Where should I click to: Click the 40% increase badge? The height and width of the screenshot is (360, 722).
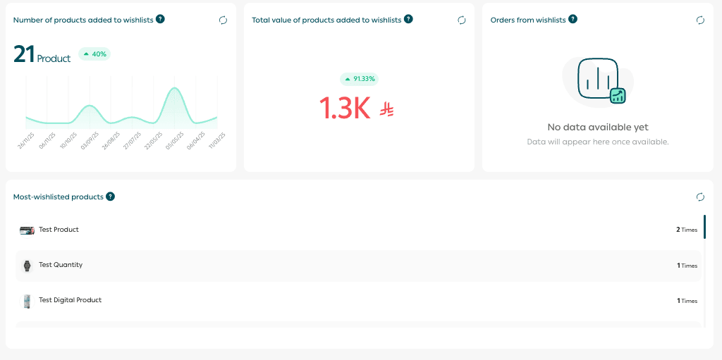click(x=94, y=54)
